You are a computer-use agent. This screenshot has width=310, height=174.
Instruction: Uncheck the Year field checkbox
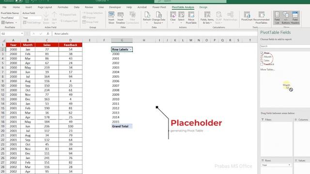(x=262, y=53)
